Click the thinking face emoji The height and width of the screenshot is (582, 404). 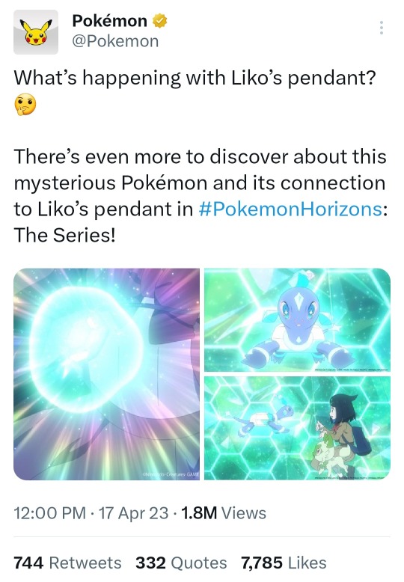click(x=25, y=104)
